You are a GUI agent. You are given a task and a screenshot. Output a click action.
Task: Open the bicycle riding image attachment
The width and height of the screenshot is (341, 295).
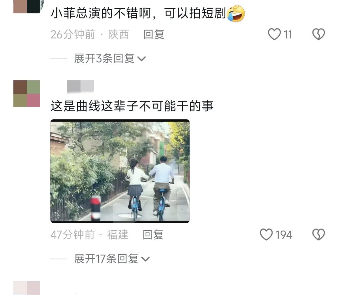120,171
